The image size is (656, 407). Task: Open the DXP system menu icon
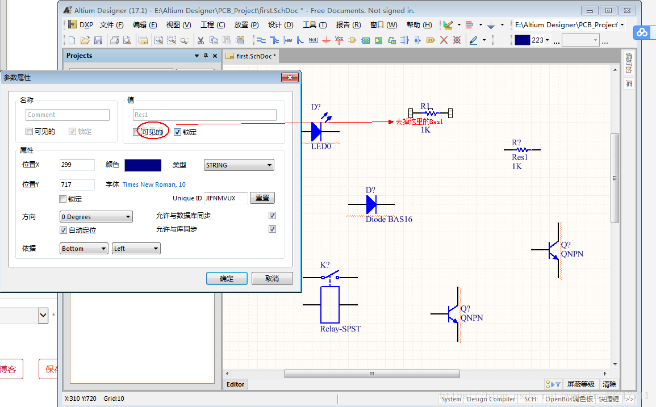click(x=72, y=24)
